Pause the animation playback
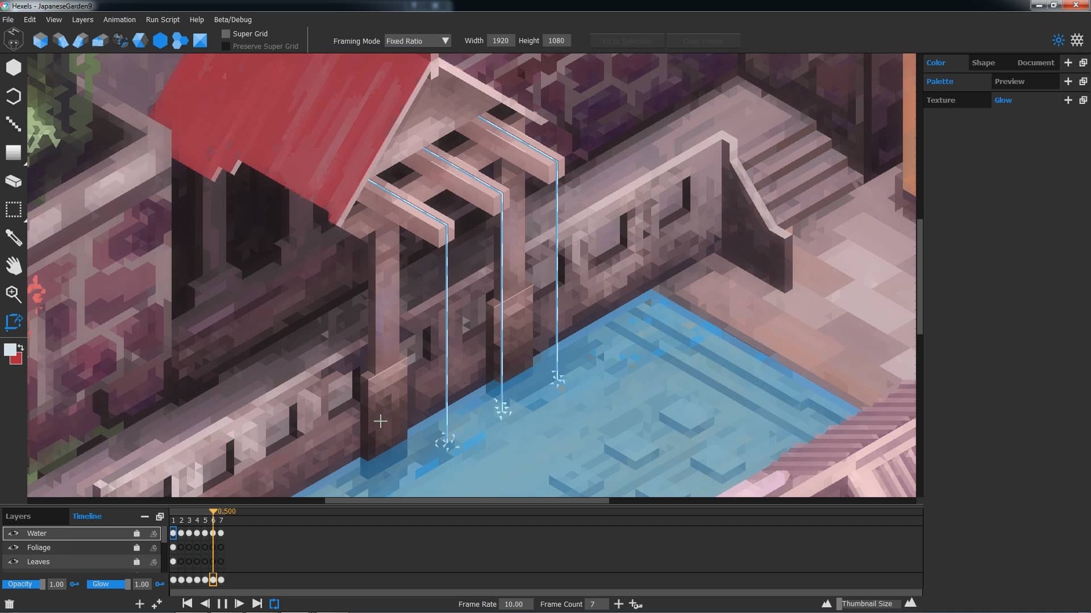Image resolution: width=1091 pixels, height=613 pixels. [222, 604]
